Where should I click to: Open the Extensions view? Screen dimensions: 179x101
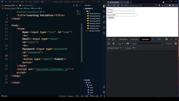pos(104,27)
